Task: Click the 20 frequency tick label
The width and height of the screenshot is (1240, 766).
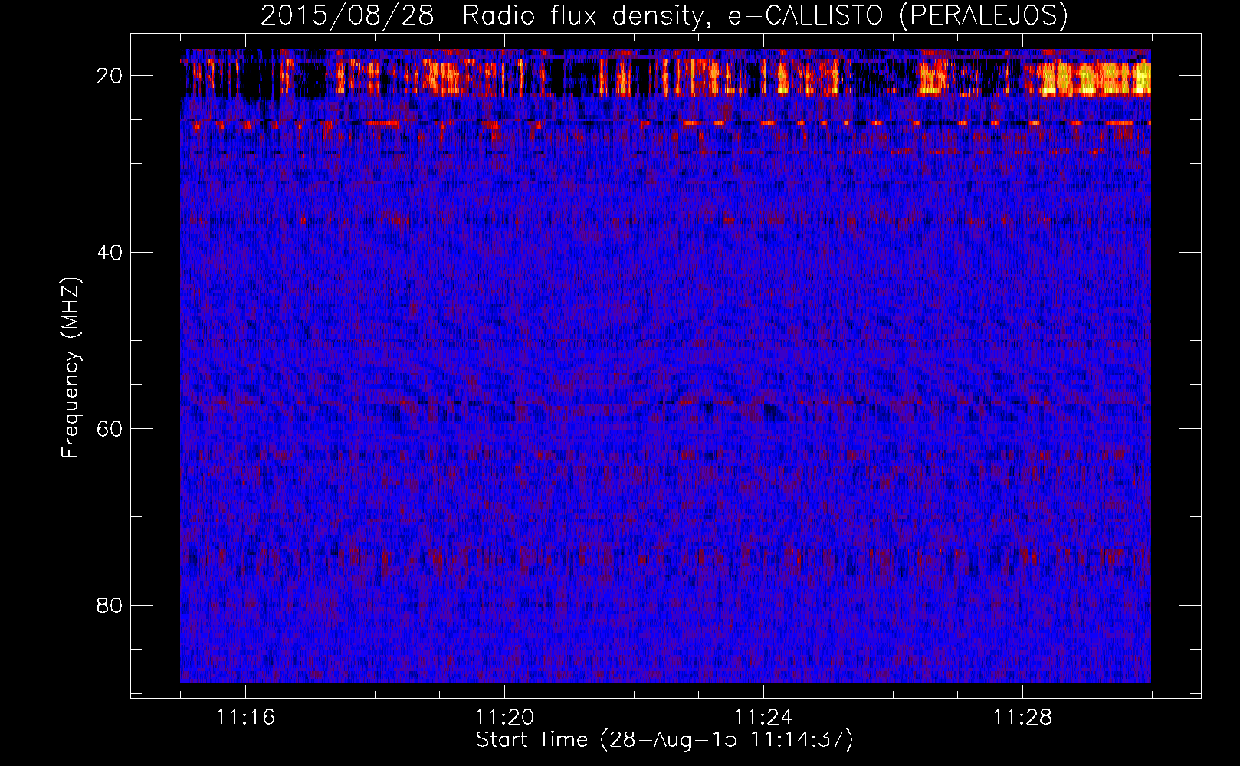Action: click(x=110, y=76)
